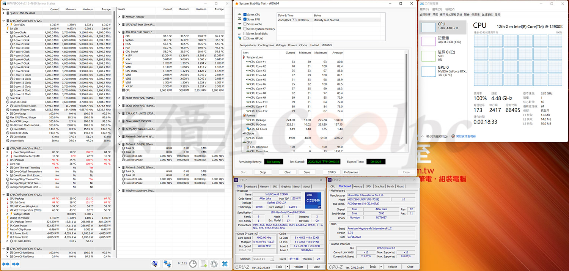Click the CPU-Z icon in the left CPU-Z title bar
This screenshot has width=569, height=271.
(x=236, y=180)
